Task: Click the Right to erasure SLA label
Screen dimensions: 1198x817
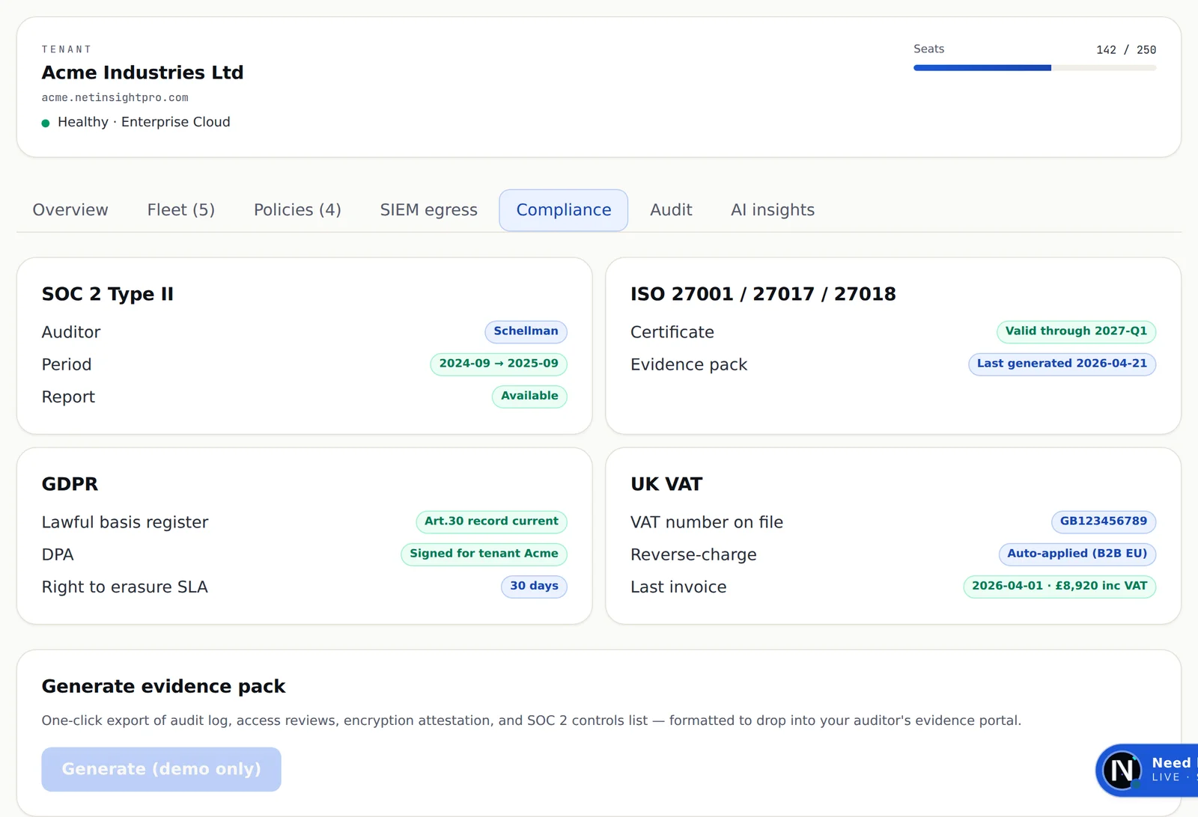Action: pos(125,587)
